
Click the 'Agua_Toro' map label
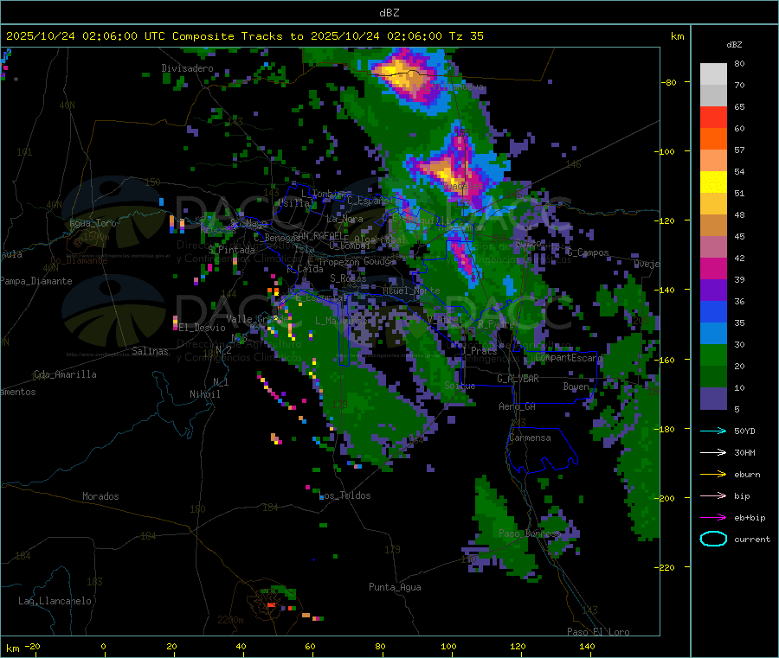coord(93,223)
